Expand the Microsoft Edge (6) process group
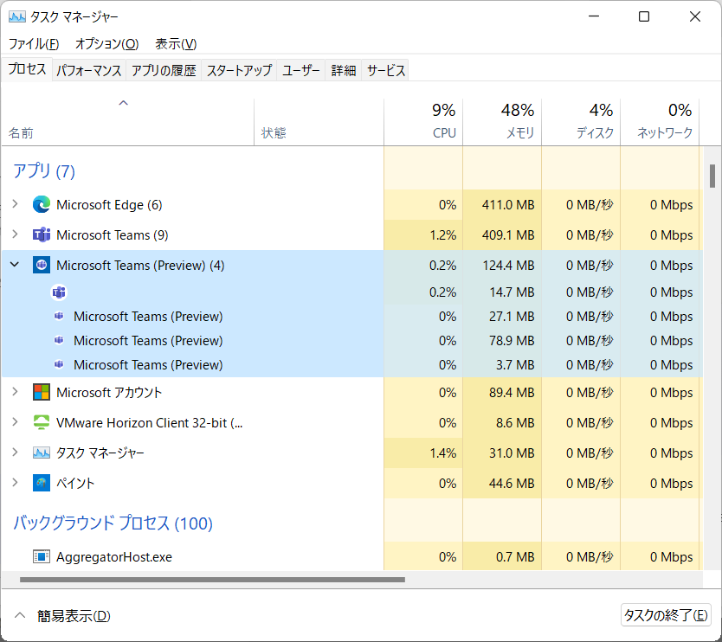 [x=15, y=204]
